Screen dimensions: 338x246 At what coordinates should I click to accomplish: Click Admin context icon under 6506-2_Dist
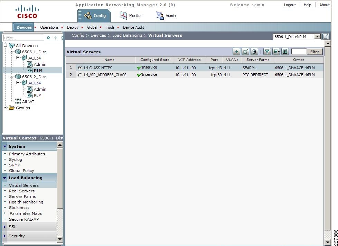30,89
